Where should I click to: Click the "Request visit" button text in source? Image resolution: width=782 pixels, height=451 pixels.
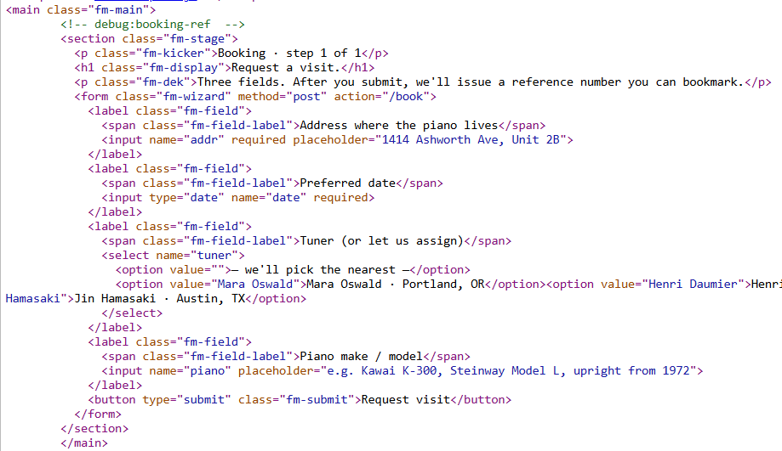coord(402,400)
